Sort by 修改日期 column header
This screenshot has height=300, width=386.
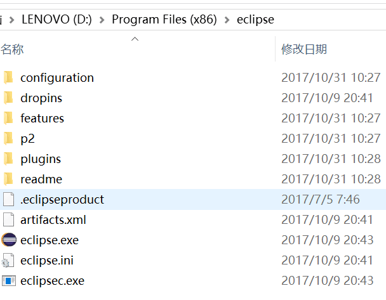[304, 49]
